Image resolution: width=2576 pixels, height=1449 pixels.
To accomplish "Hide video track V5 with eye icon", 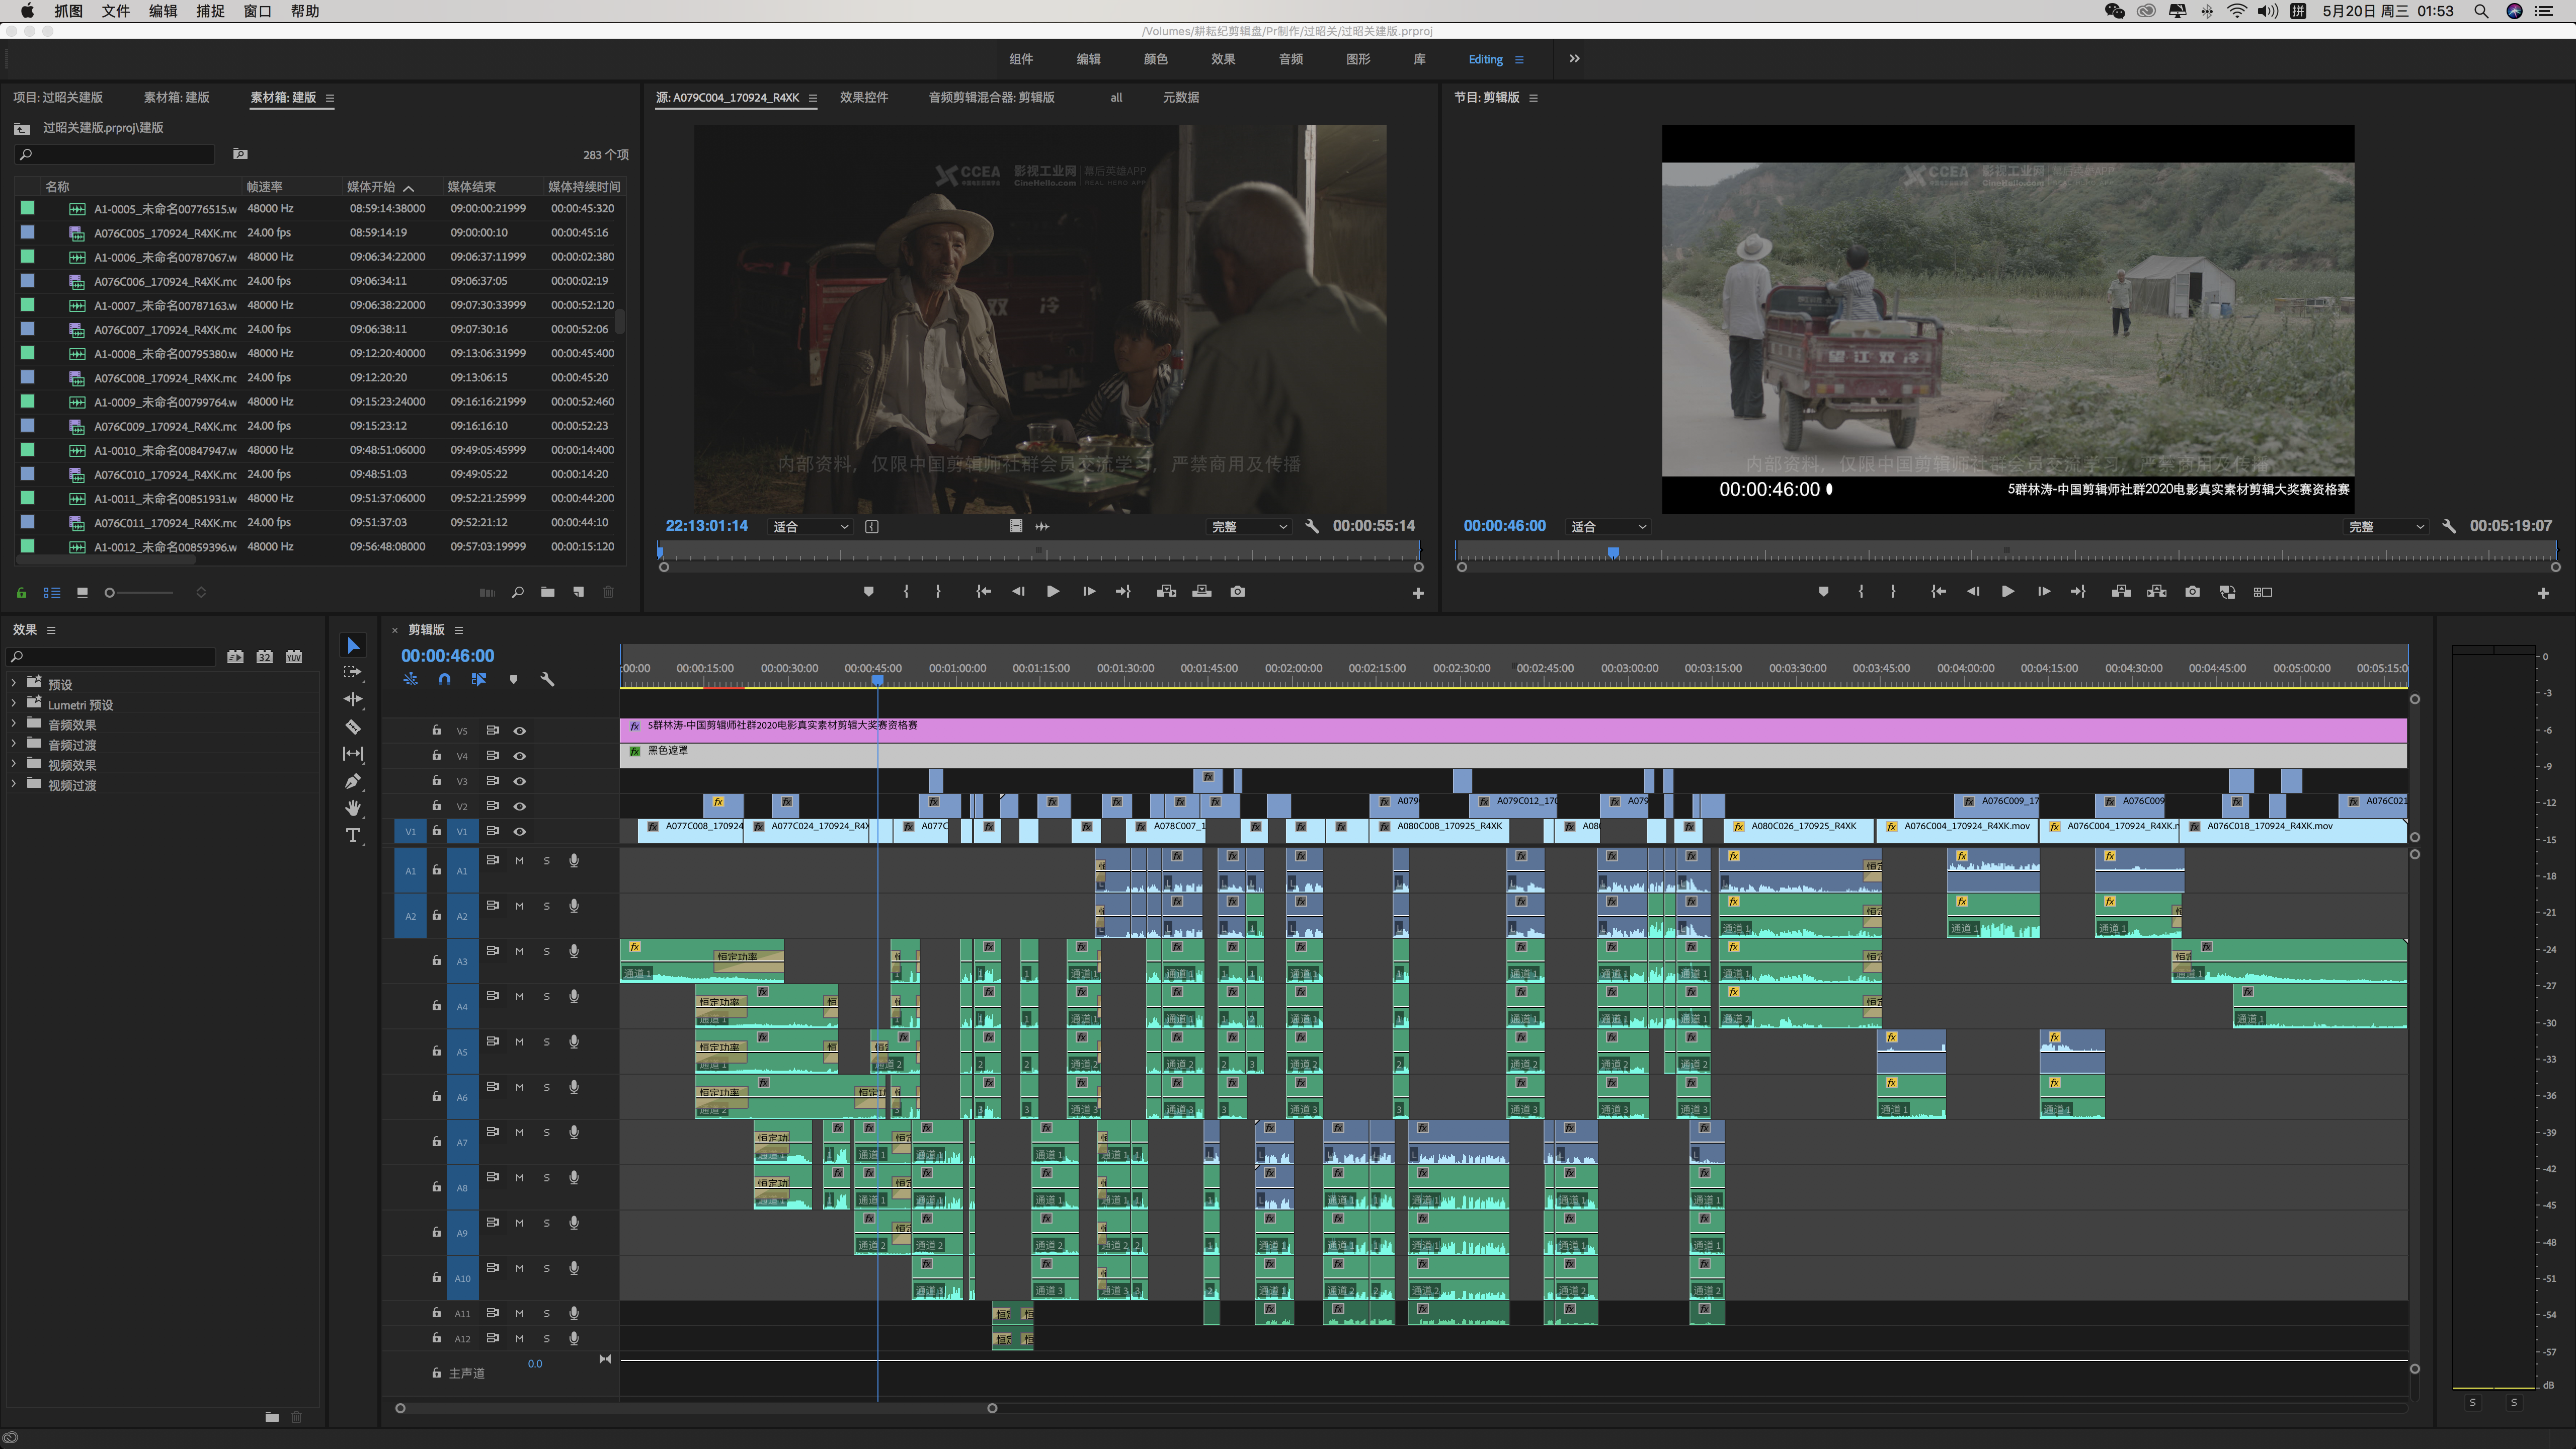I will click(520, 731).
